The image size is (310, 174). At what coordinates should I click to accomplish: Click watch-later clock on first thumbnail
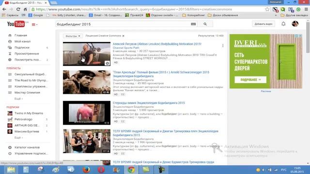point(107,63)
